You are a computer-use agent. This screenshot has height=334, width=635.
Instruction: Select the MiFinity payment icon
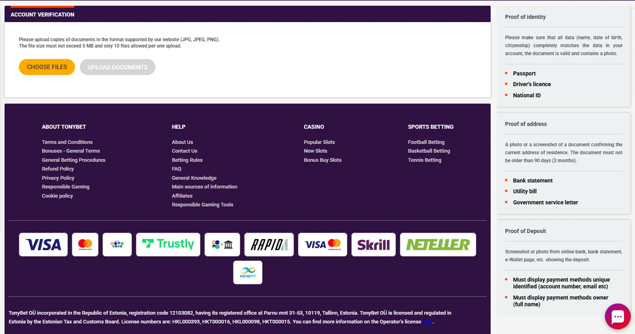247,272
